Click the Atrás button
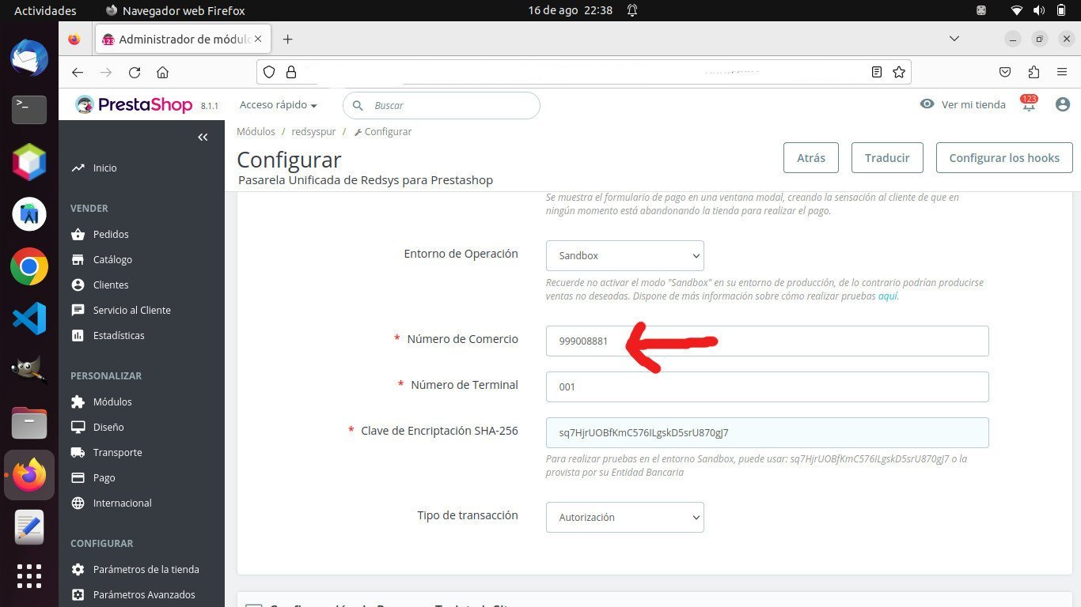The height and width of the screenshot is (607, 1081). [x=811, y=157]
